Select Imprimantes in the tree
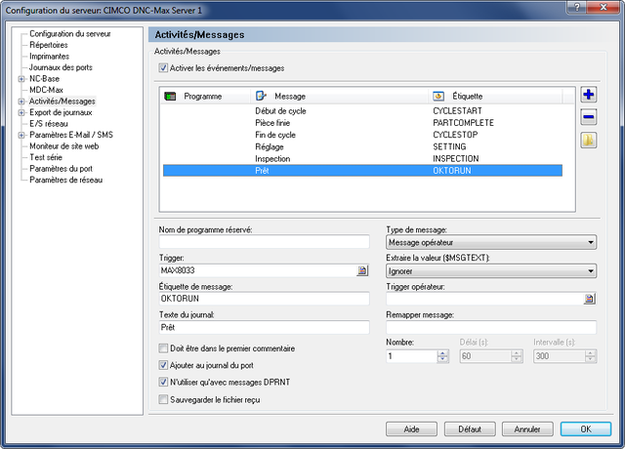Screen dimensions: 625x449 click(50, 57)
